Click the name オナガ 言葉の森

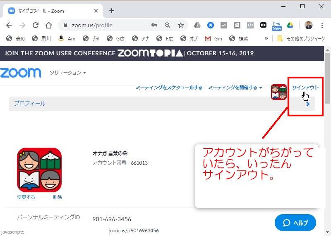click(x=110, y=153)
